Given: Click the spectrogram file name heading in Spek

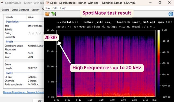Looking at the screenshot, I should pyautogui.click(x=106, y=22).
